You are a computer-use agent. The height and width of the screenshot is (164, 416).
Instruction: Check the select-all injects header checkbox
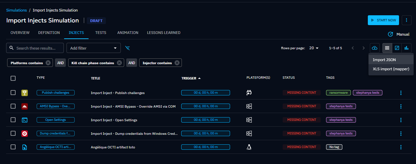[13, 78]
